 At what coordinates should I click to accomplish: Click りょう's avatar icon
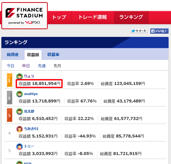coord(19,76)
